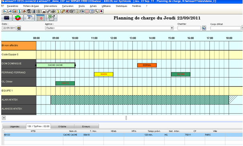Open the Statistiques menu

tap(121, 6)
